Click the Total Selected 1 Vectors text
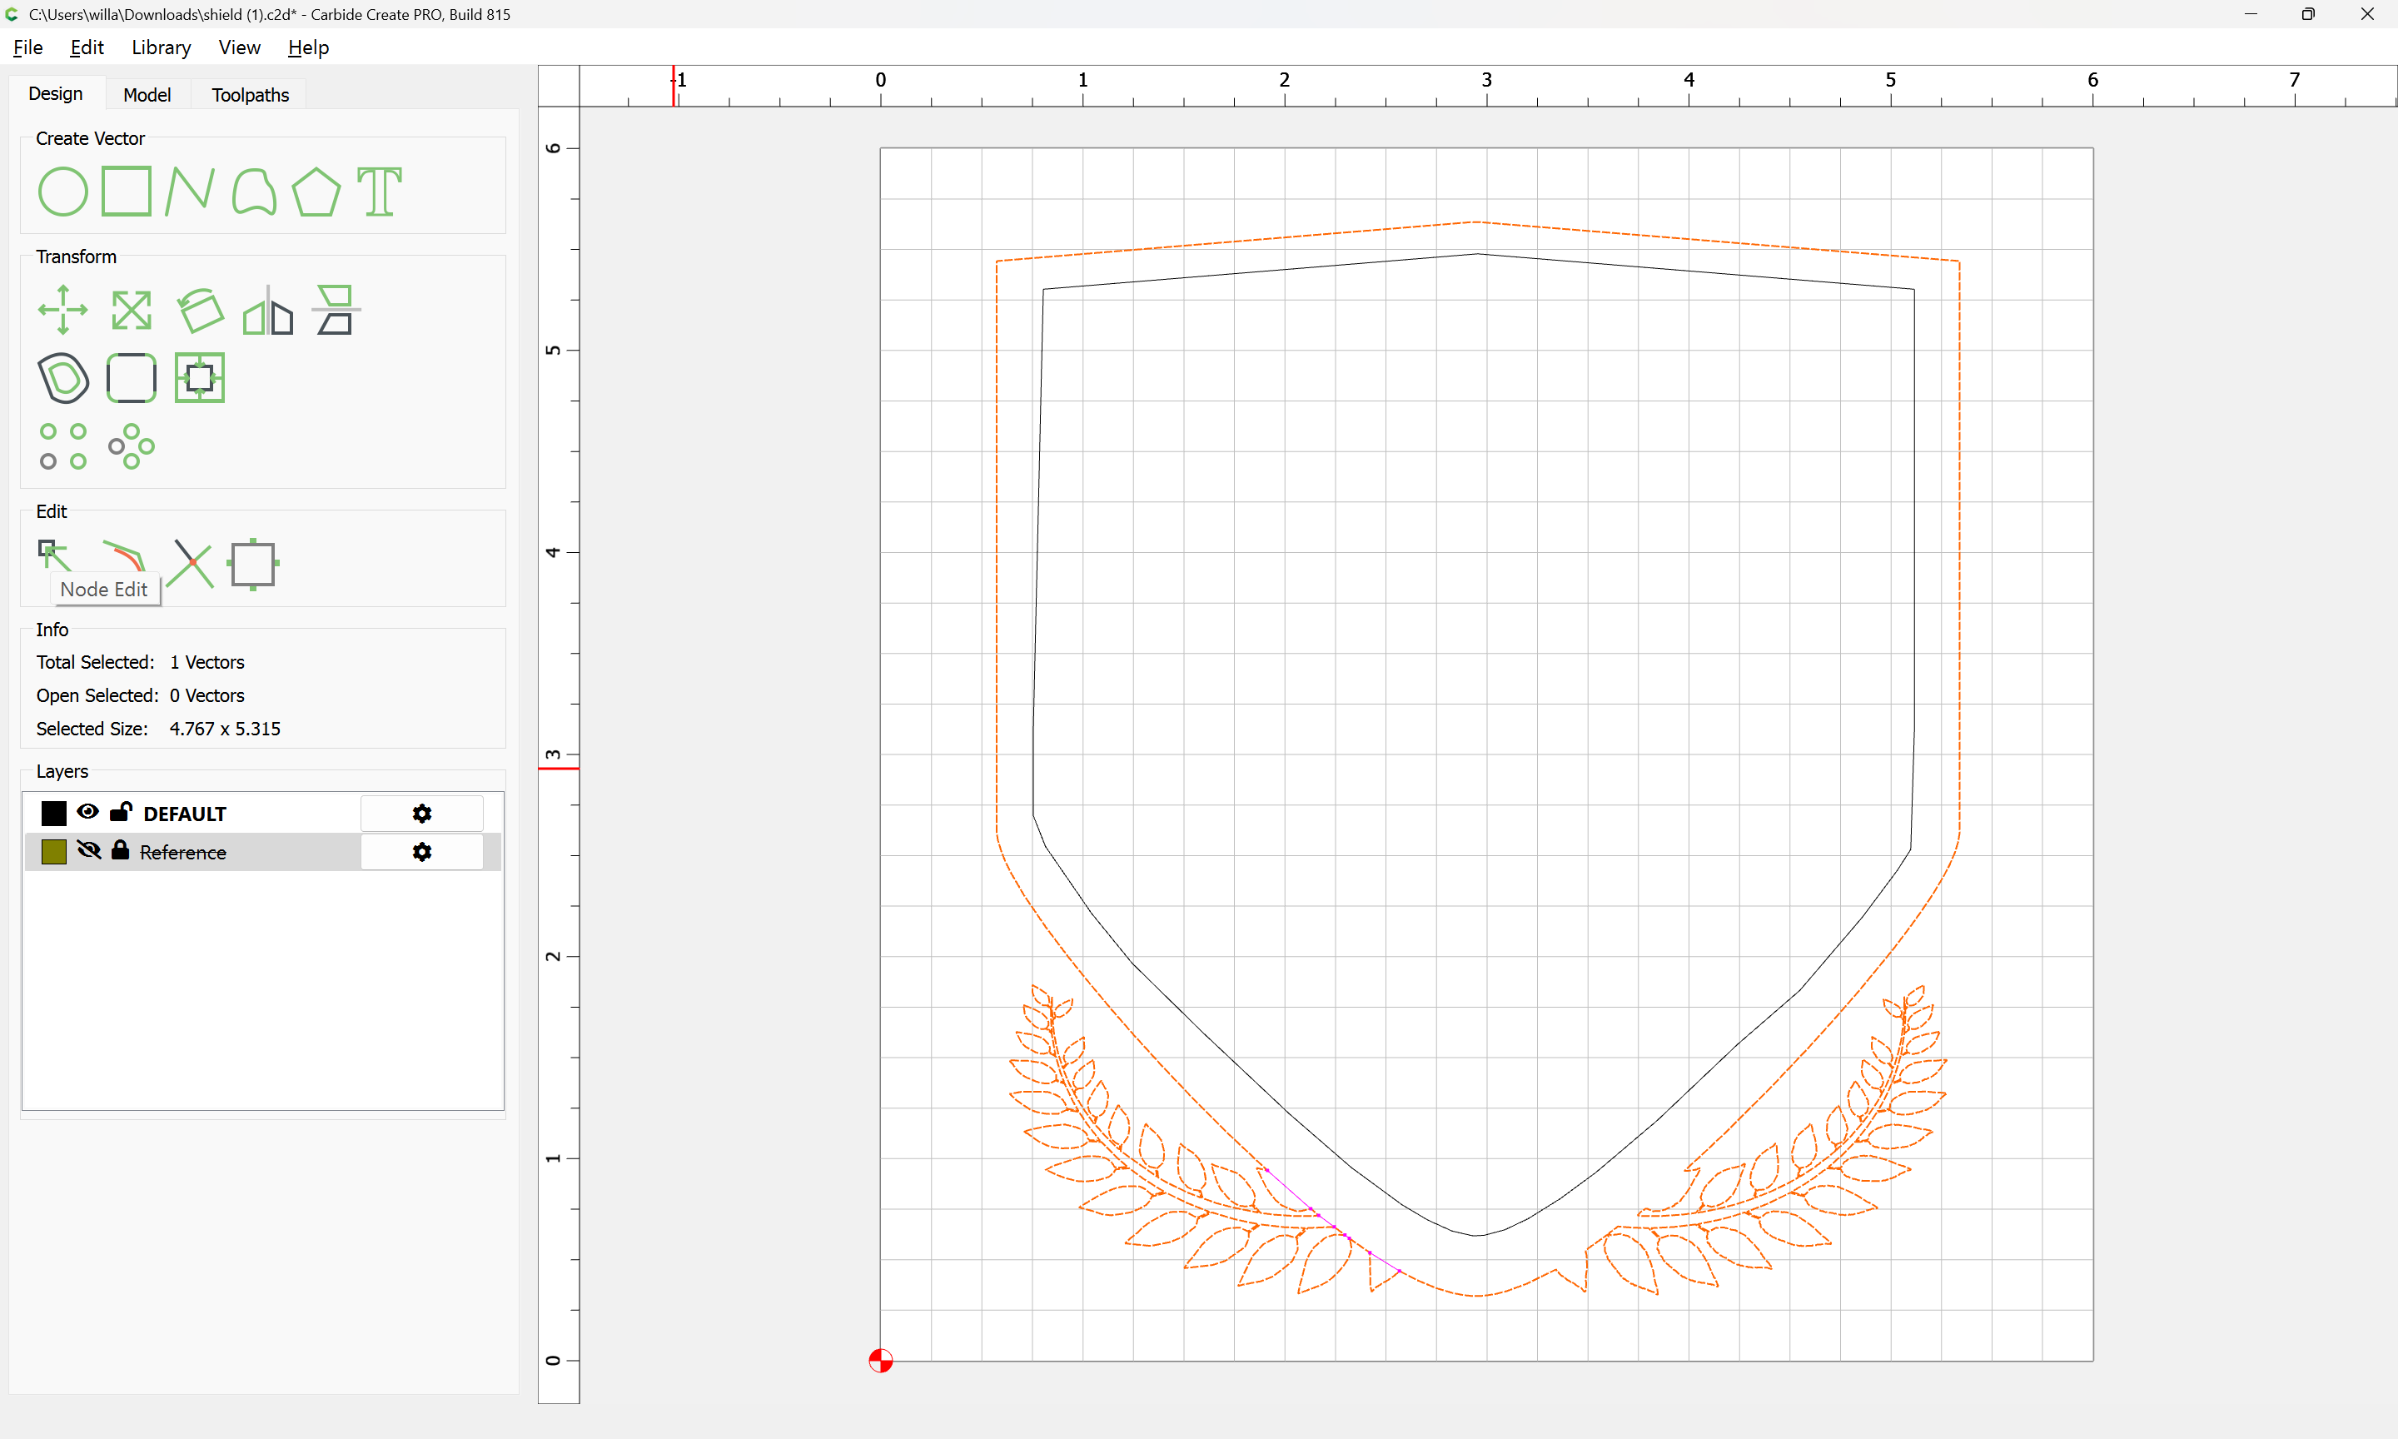 (141, 662)
